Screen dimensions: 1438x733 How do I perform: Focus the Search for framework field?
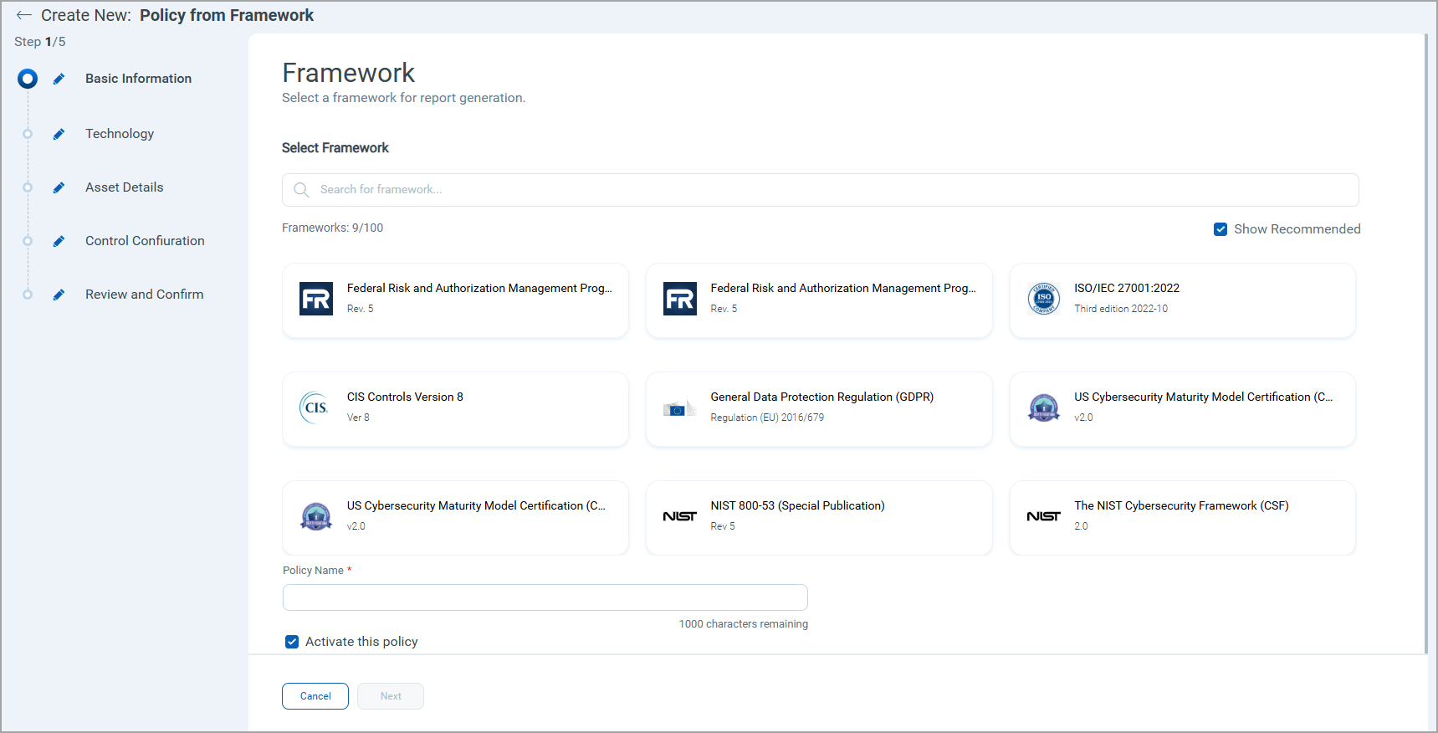click(828, 190)
